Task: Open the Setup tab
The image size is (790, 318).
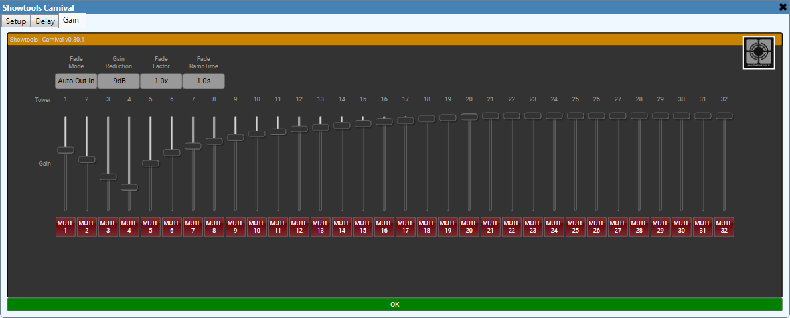Action: pyautogui.click(x=16, y=21)
